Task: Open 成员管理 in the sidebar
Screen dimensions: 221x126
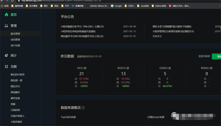Action: coord(15,39)
